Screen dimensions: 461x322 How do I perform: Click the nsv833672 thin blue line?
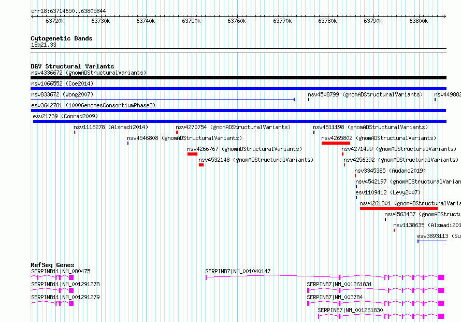point(163,100)
